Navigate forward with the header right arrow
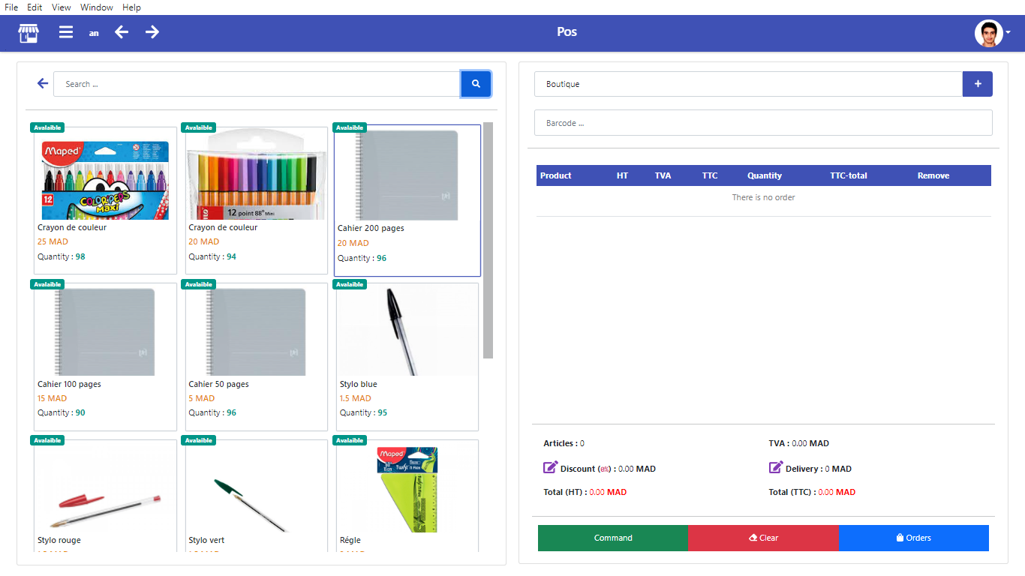1025x576 pixels. coord(152,32)
